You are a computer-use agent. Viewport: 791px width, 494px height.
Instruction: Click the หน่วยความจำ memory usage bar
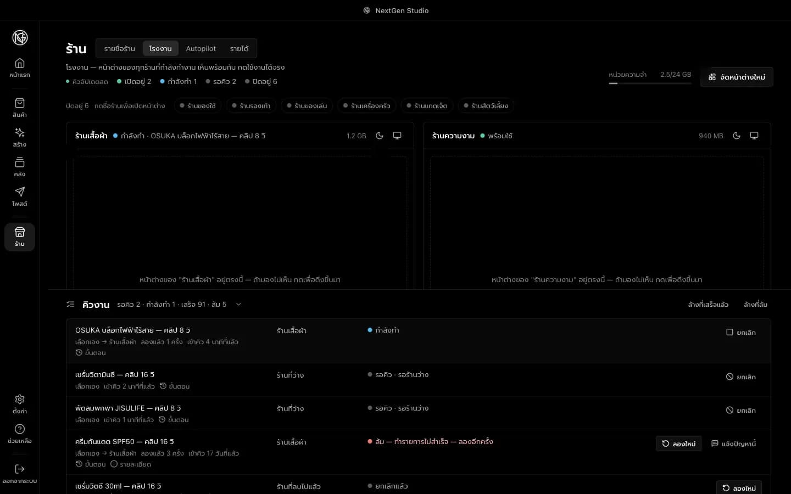click(650, 83)
